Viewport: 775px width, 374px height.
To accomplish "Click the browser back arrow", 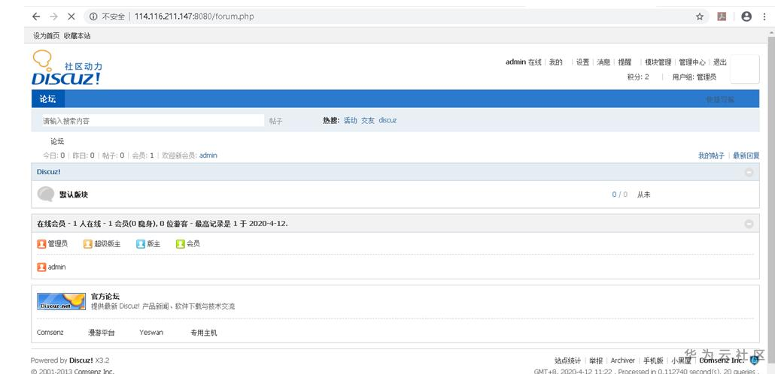I will click(36, 17).
